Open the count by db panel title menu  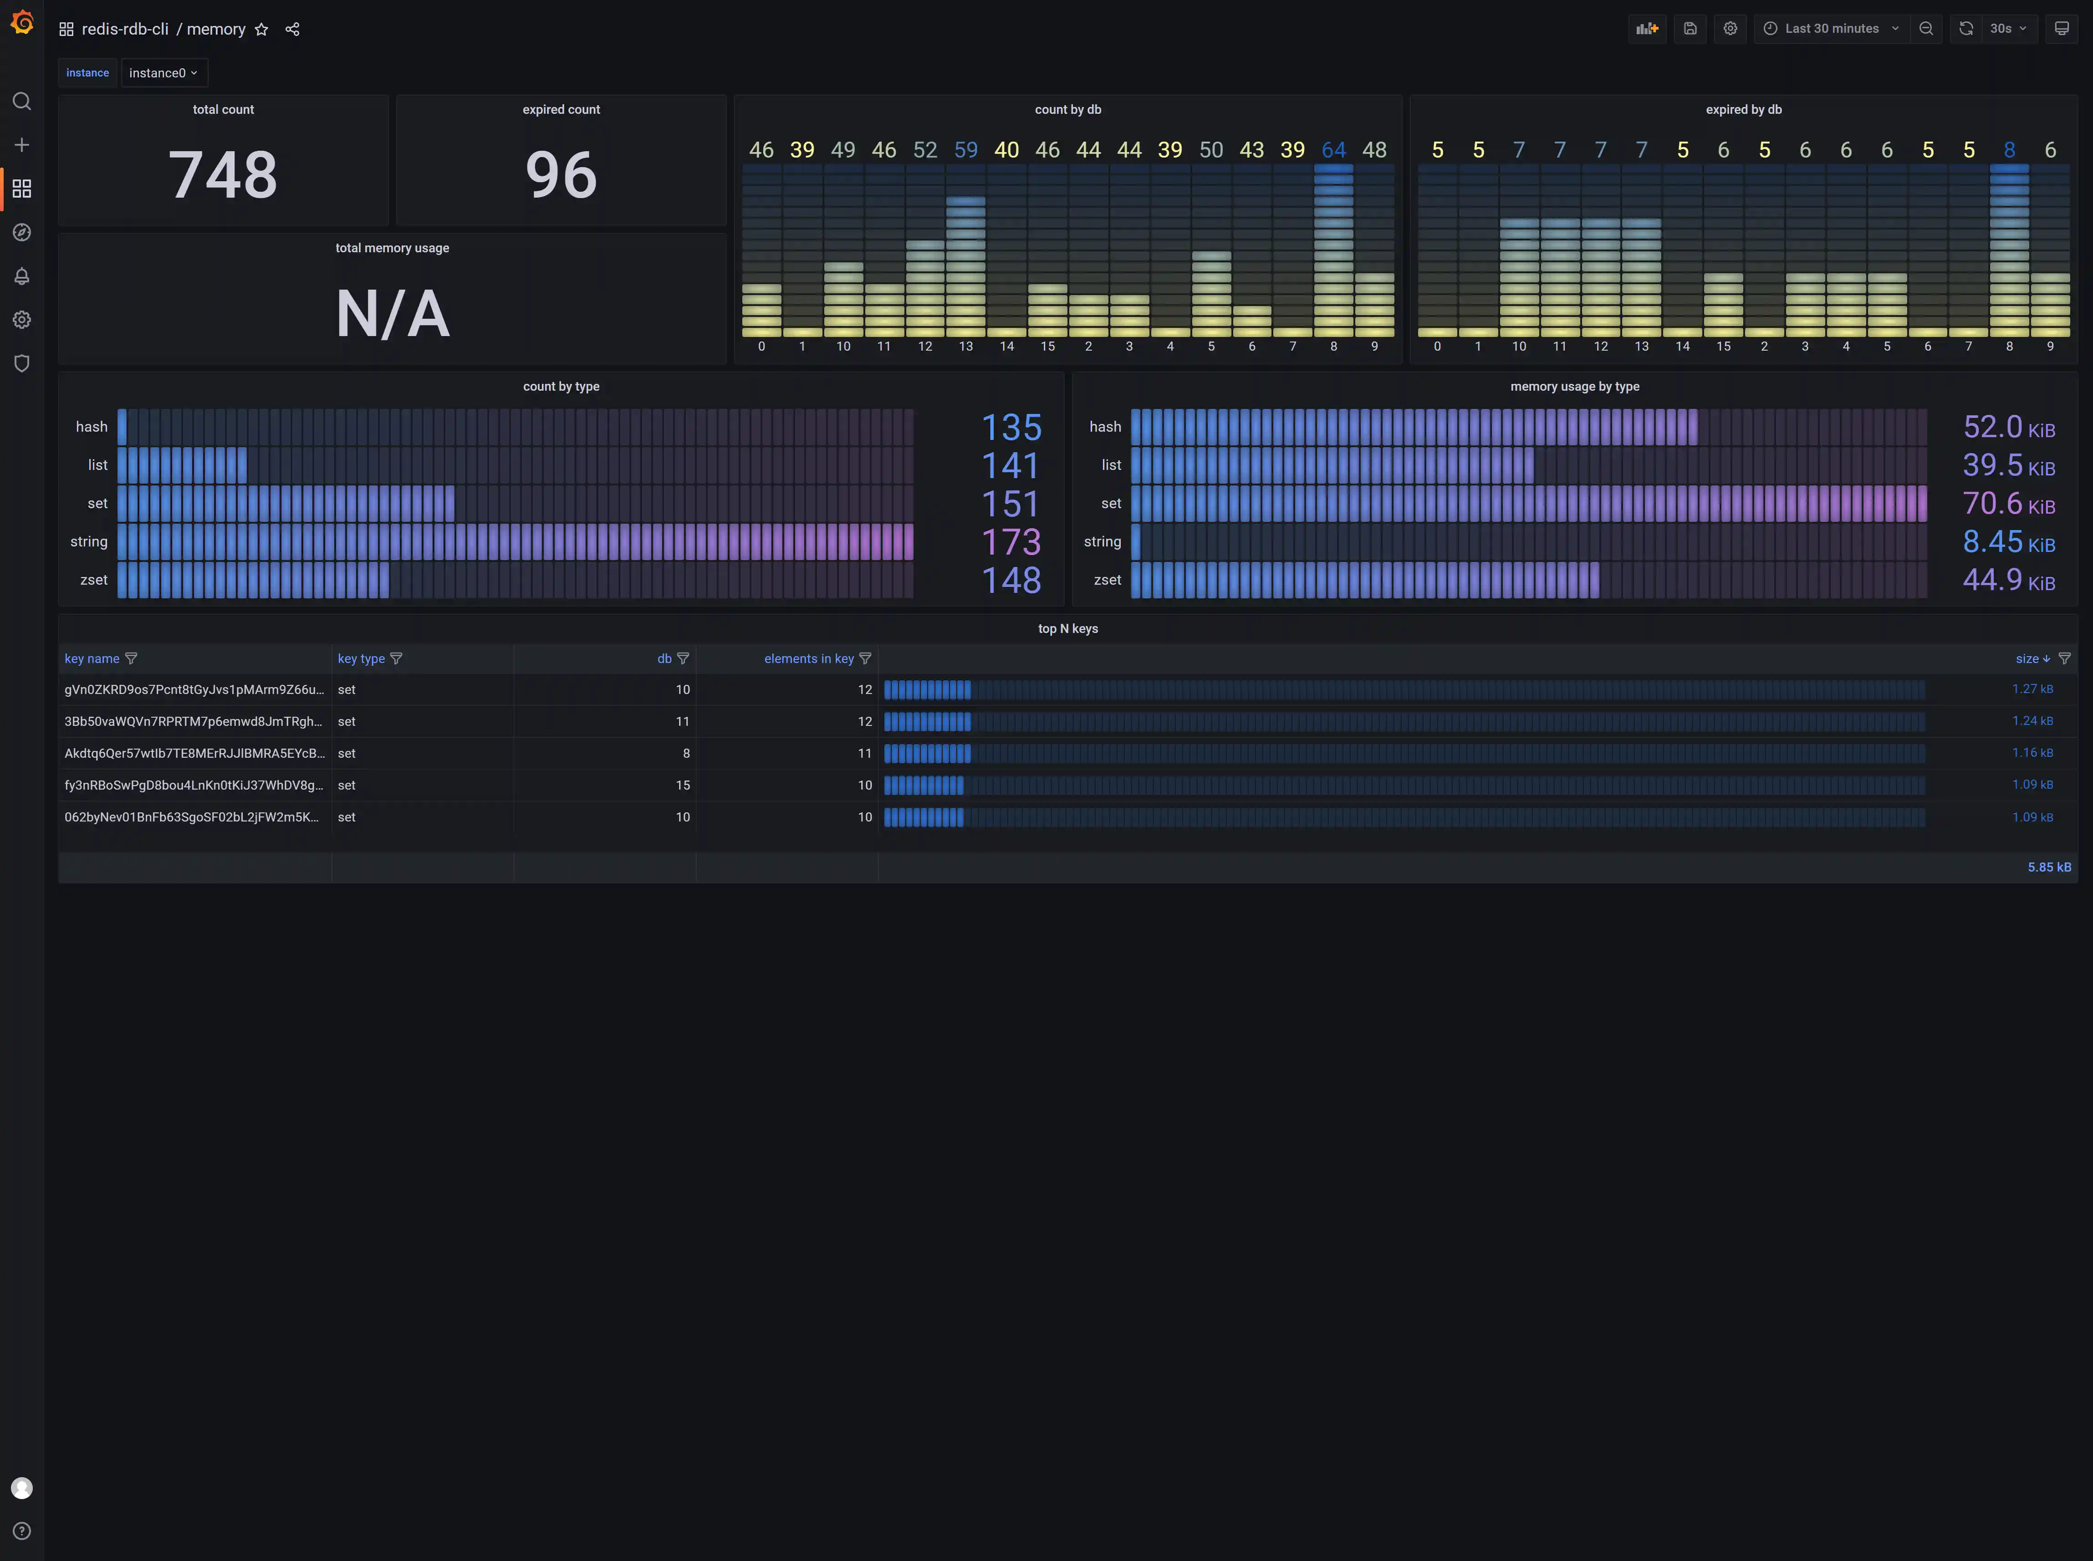pyautogui.click(x=1067, y=110)
